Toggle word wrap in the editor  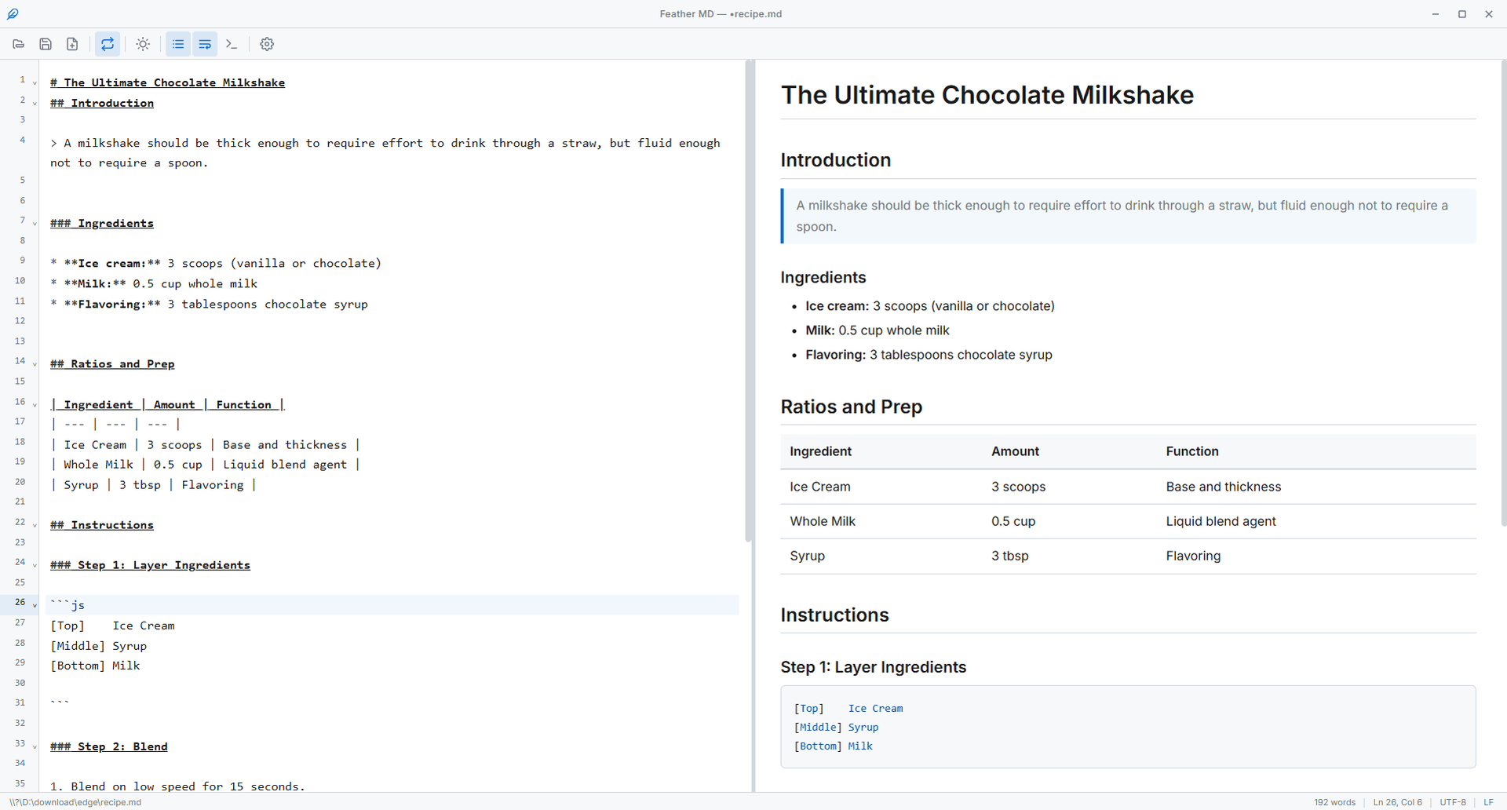[205, 44]
